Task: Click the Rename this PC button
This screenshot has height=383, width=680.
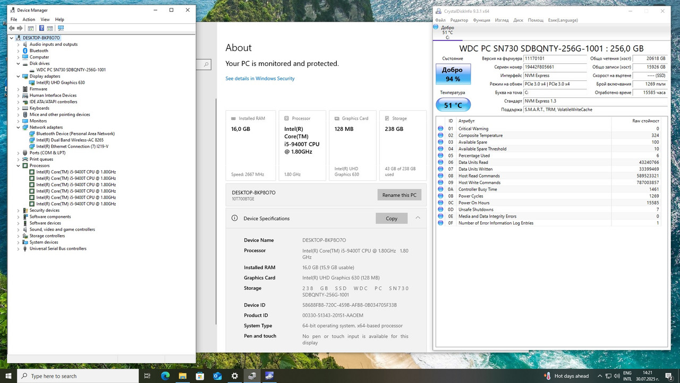Action: 399,195
